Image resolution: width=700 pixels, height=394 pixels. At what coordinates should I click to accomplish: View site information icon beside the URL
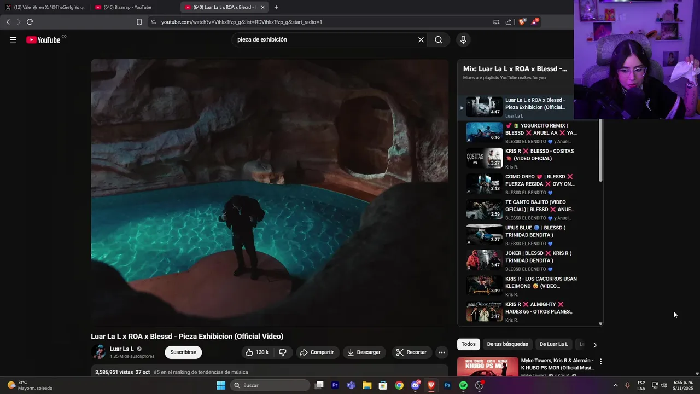(153, 22)
